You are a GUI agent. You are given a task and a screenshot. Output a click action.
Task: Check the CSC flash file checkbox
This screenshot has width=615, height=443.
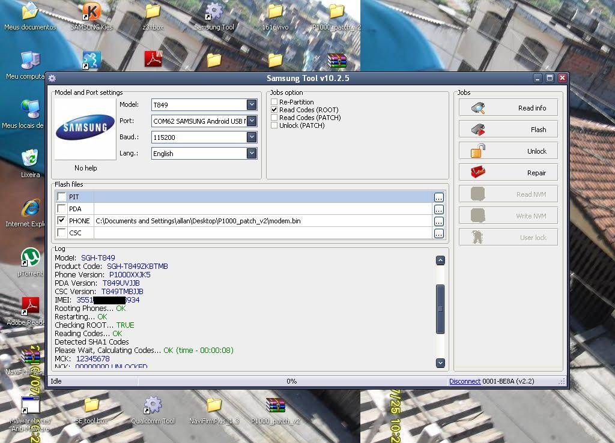(61, 232)
